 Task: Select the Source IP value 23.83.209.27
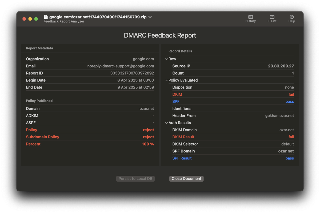pyautogui.click(x=281, y=66)
